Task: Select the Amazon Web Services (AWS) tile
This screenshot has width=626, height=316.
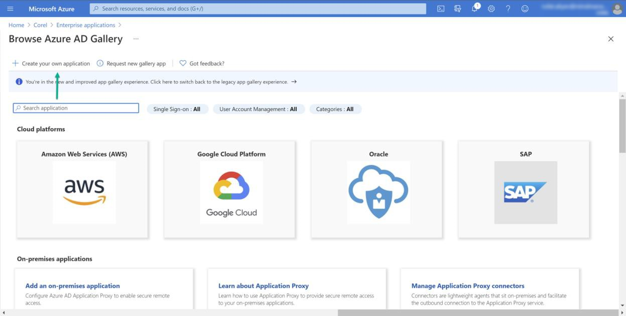Action: pos(82,189)
